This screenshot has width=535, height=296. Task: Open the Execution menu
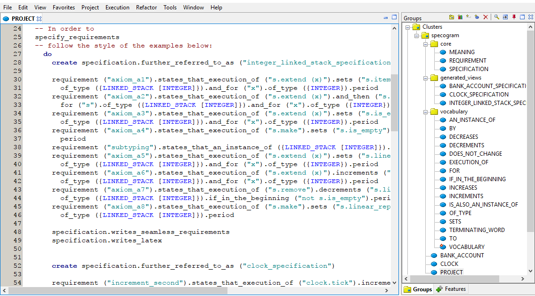117,8
